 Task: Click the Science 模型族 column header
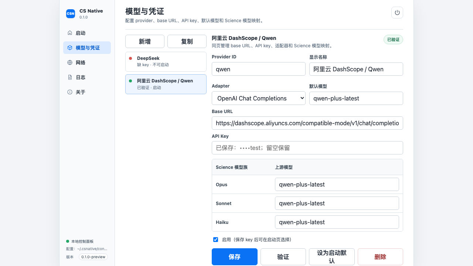[232, 167]
